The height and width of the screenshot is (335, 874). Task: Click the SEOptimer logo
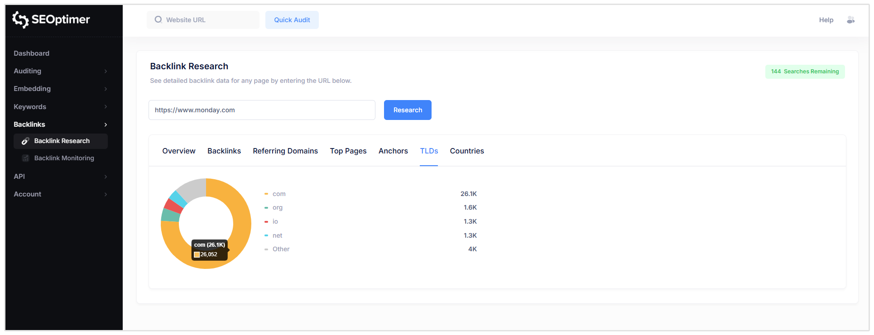[51, 19]
